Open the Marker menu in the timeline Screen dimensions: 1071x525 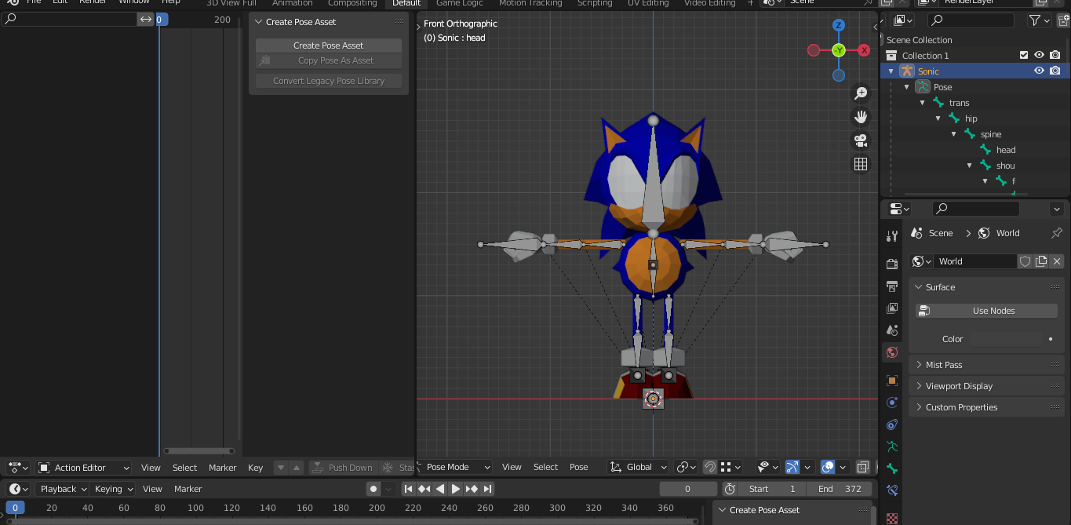[188, 489]
